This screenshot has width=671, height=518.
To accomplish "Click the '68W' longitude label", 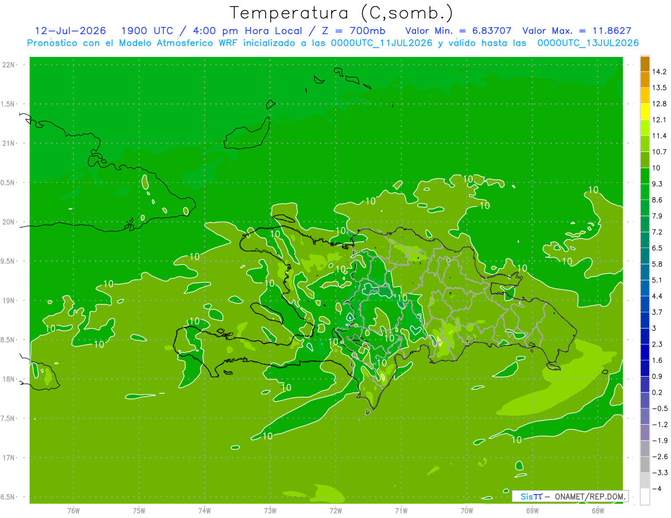I will tap(597, 511).
